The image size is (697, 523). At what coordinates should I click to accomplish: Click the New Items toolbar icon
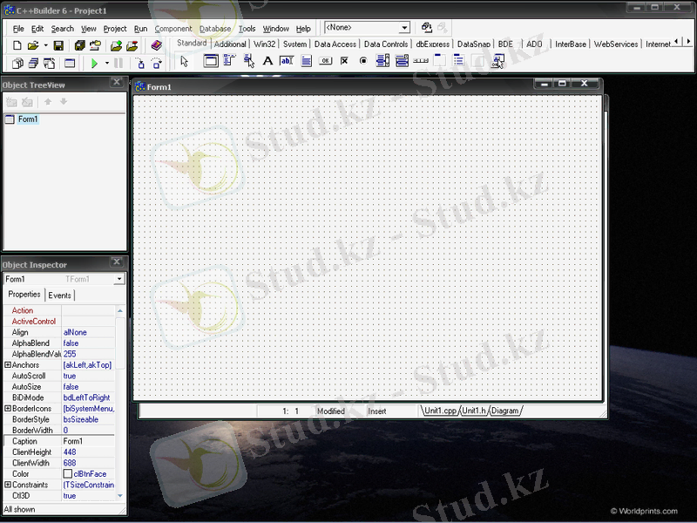point(17,45)
